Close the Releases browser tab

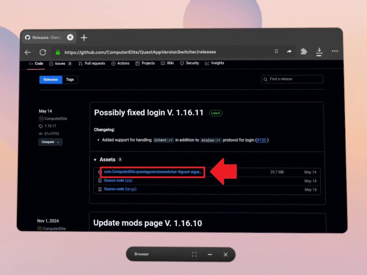coord(70,37)
